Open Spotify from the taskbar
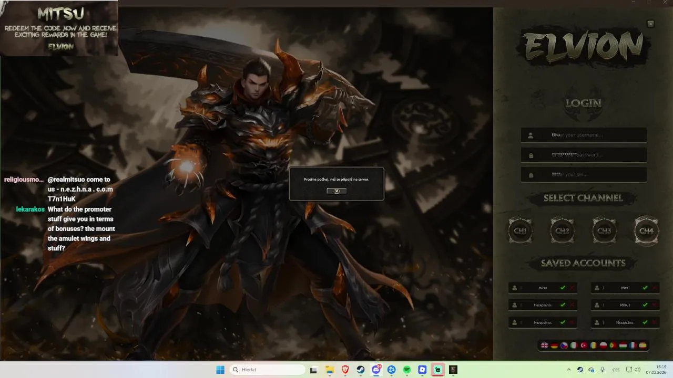Image resolution: width=673 pixels, height=378 pixels. coord(407,370)
